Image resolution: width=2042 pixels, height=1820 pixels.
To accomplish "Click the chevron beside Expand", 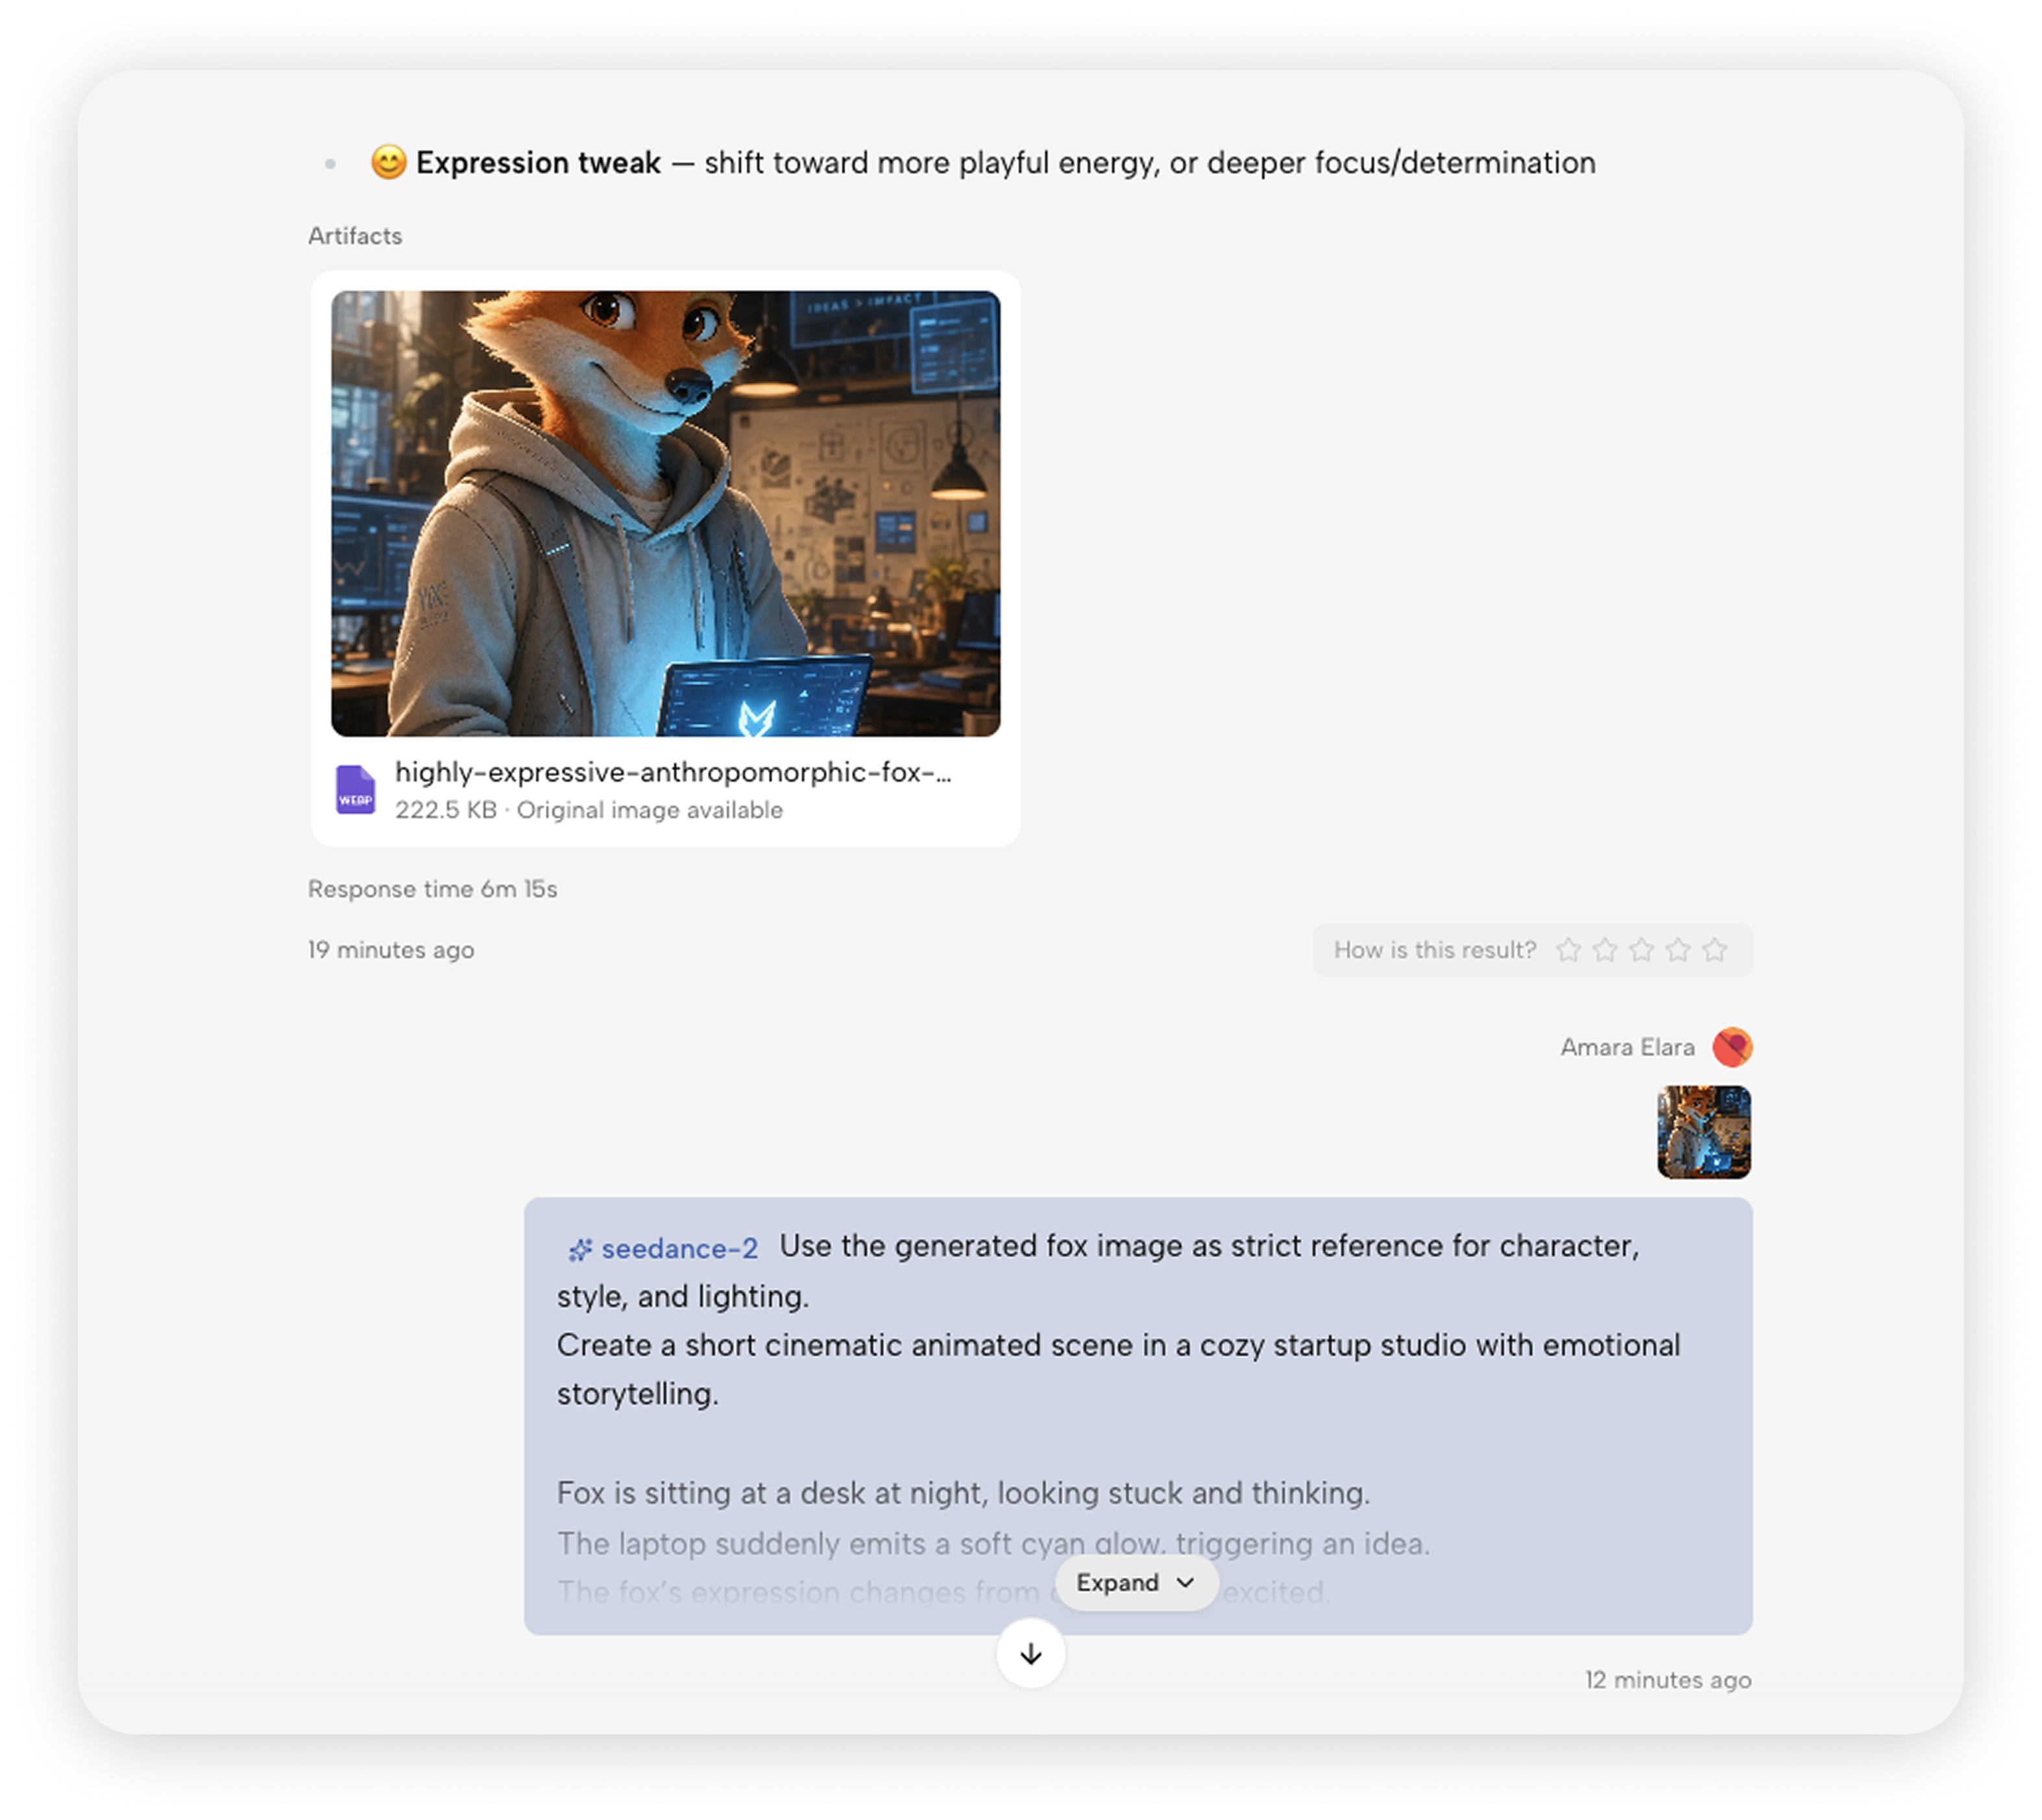I will coord(1186,1582).
